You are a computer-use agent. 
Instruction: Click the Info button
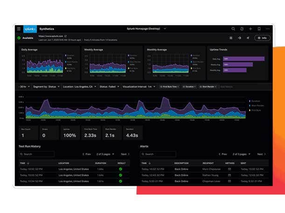pos(262,38)
